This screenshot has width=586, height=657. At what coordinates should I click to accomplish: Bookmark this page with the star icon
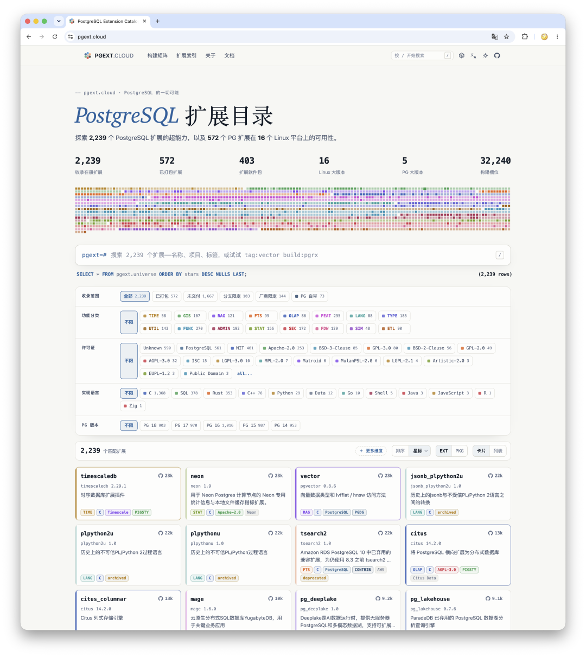point(507,37)
